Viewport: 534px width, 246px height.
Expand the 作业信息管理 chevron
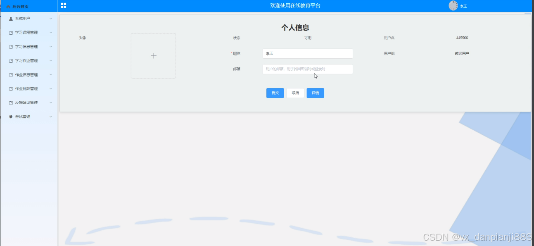(51, 75)
